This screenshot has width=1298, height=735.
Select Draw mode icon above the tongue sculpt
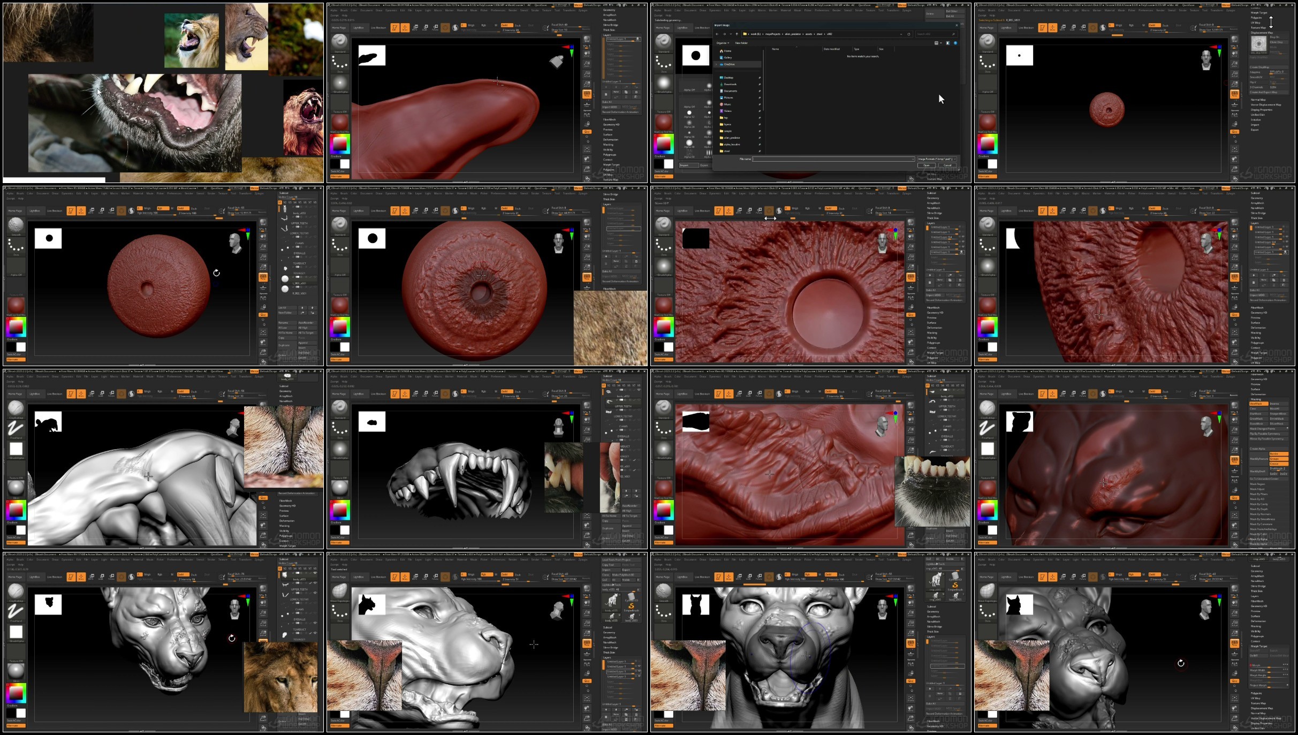[405, 28]
